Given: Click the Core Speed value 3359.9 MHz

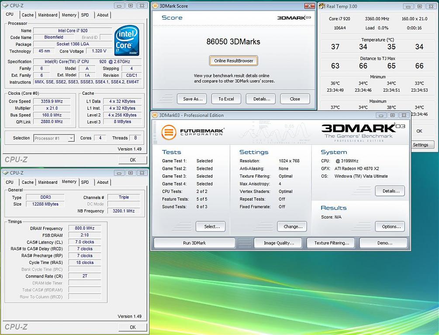Looking at the screenshot, I should 52,101.
